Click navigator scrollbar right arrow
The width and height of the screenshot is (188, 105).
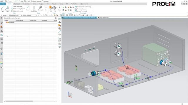(x=56, y=101)
